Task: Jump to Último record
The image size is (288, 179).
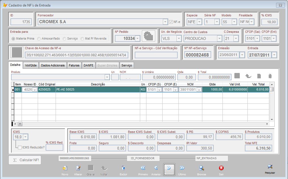Action: [182, 168]
